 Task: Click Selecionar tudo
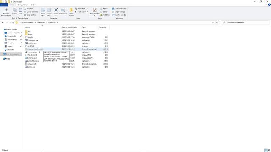pyautogui.click(x=119, y=8)
